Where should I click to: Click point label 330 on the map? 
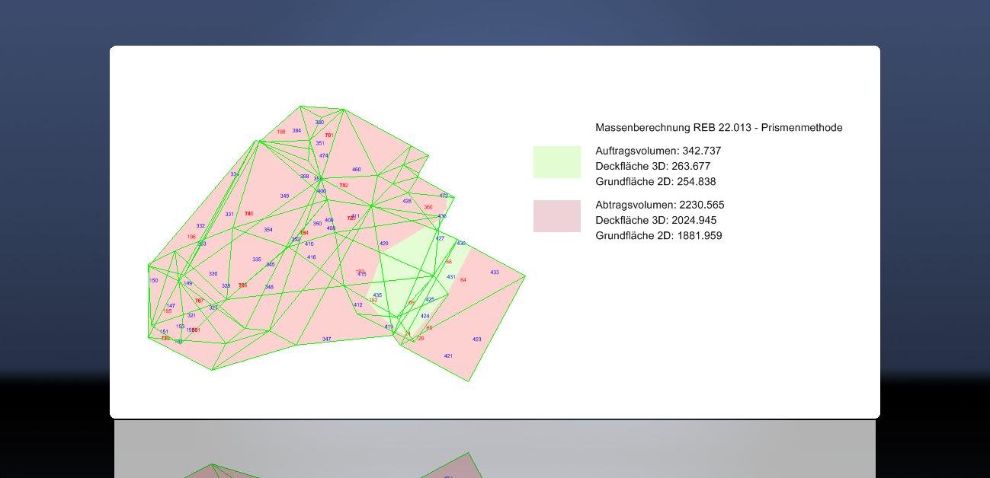[x=213, y=274]
